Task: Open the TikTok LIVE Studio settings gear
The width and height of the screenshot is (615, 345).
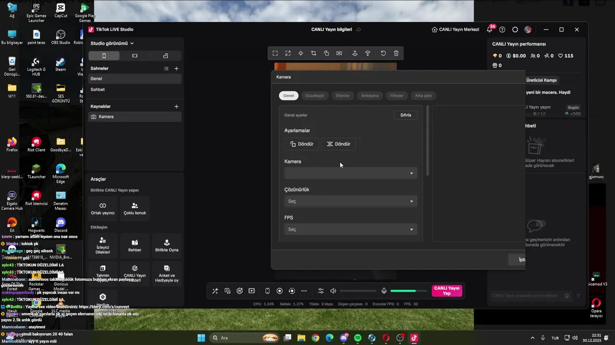Action: point(515,29)
